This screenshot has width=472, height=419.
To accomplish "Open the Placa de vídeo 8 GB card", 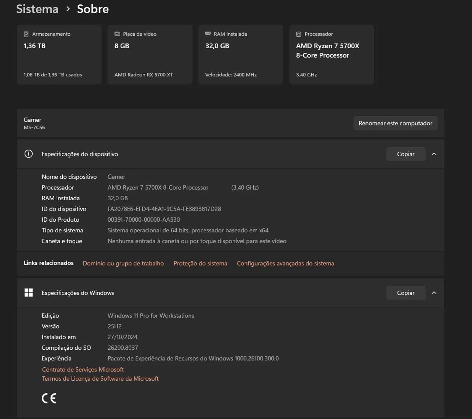I will (150, 55).
